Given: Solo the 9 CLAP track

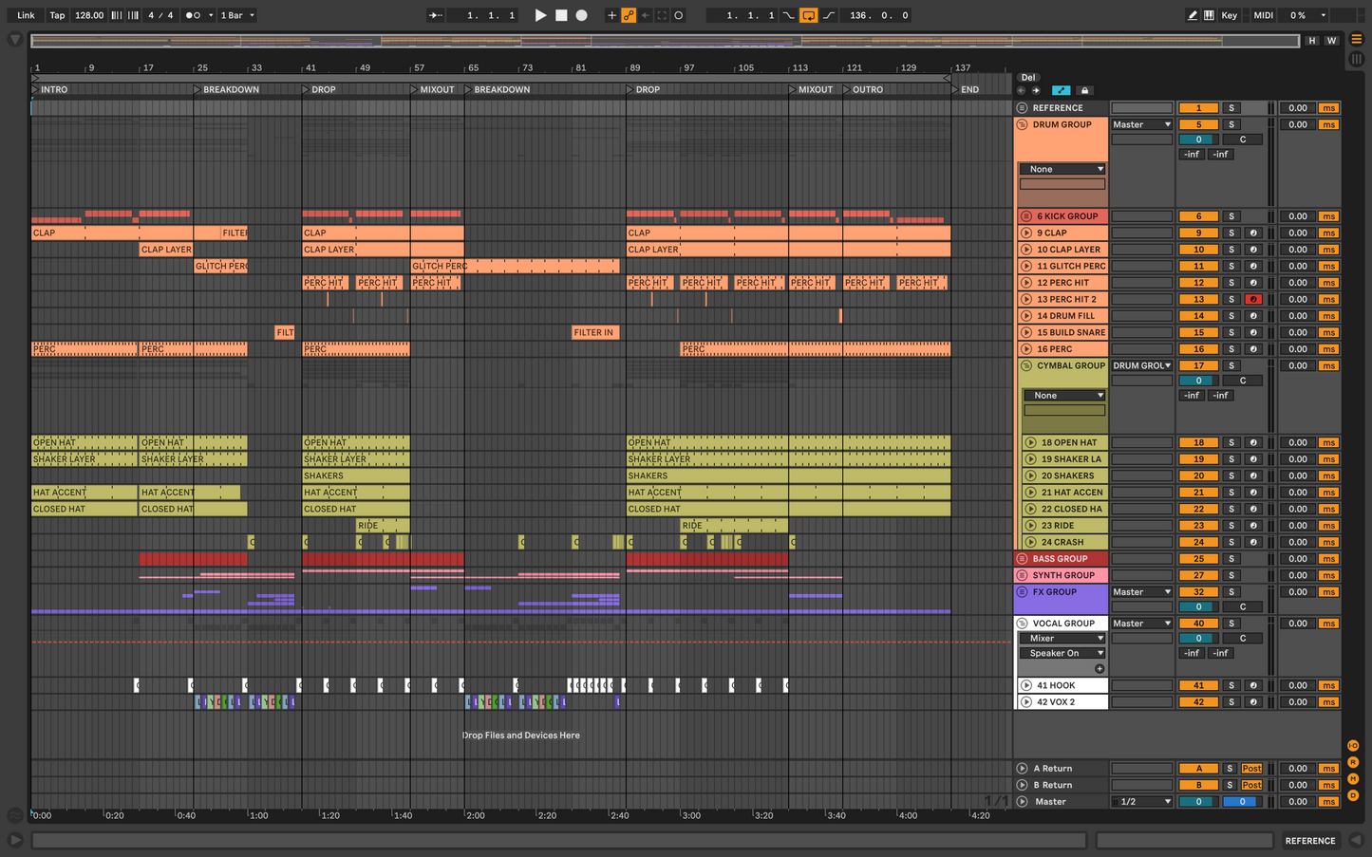Looking at the screenshot, I should click(1231, 233).
